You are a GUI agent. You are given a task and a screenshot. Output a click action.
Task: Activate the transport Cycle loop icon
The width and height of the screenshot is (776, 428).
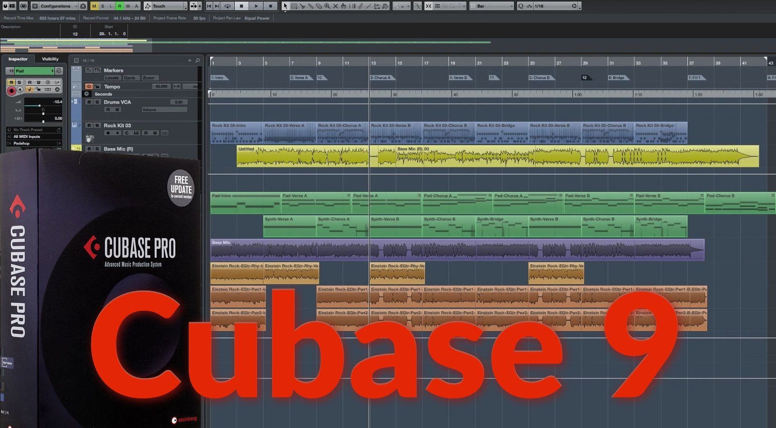point(227,6)
